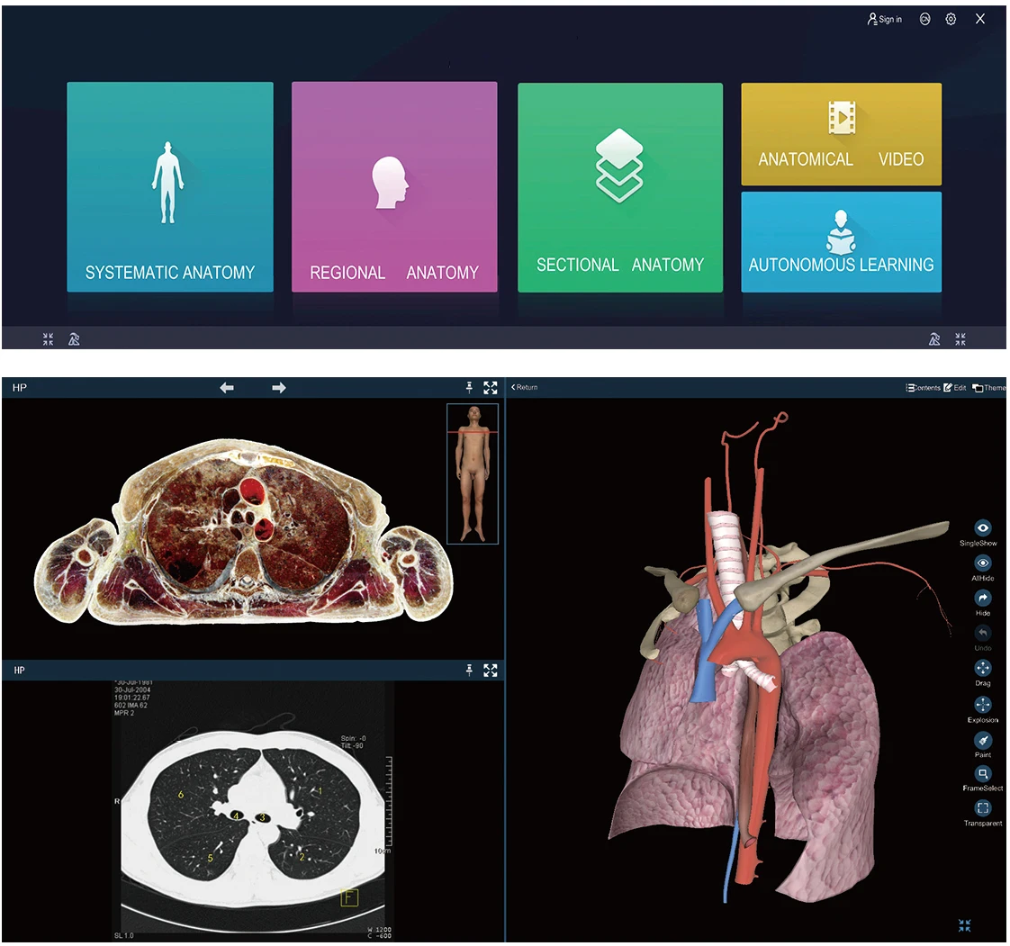Activate the Explosion view tool

pyautogui.click(x=983, y=706)
